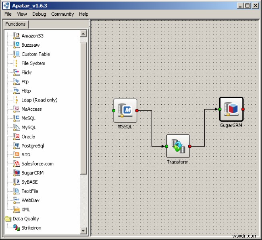Select the Strikeiron data quality icon
The width and height of the screenshot is (262, 240).
click(17, 228)
